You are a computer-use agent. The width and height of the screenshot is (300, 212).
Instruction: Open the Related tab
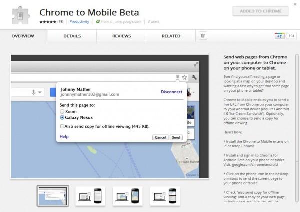point(171,36)
